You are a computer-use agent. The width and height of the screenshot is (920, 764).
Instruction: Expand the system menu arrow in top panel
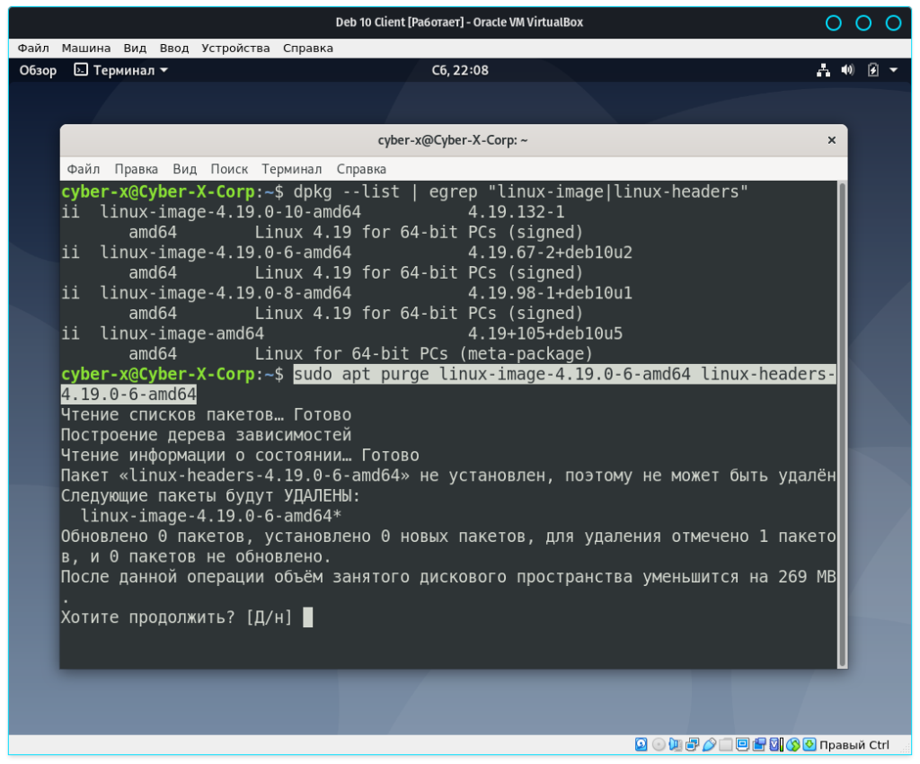click(x=894, y=70)
